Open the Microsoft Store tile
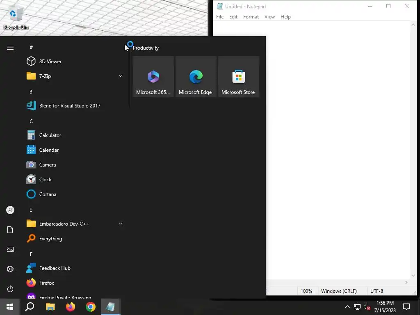Image resolution: width=420 pixels, height=315 pixels. point(239,77)
